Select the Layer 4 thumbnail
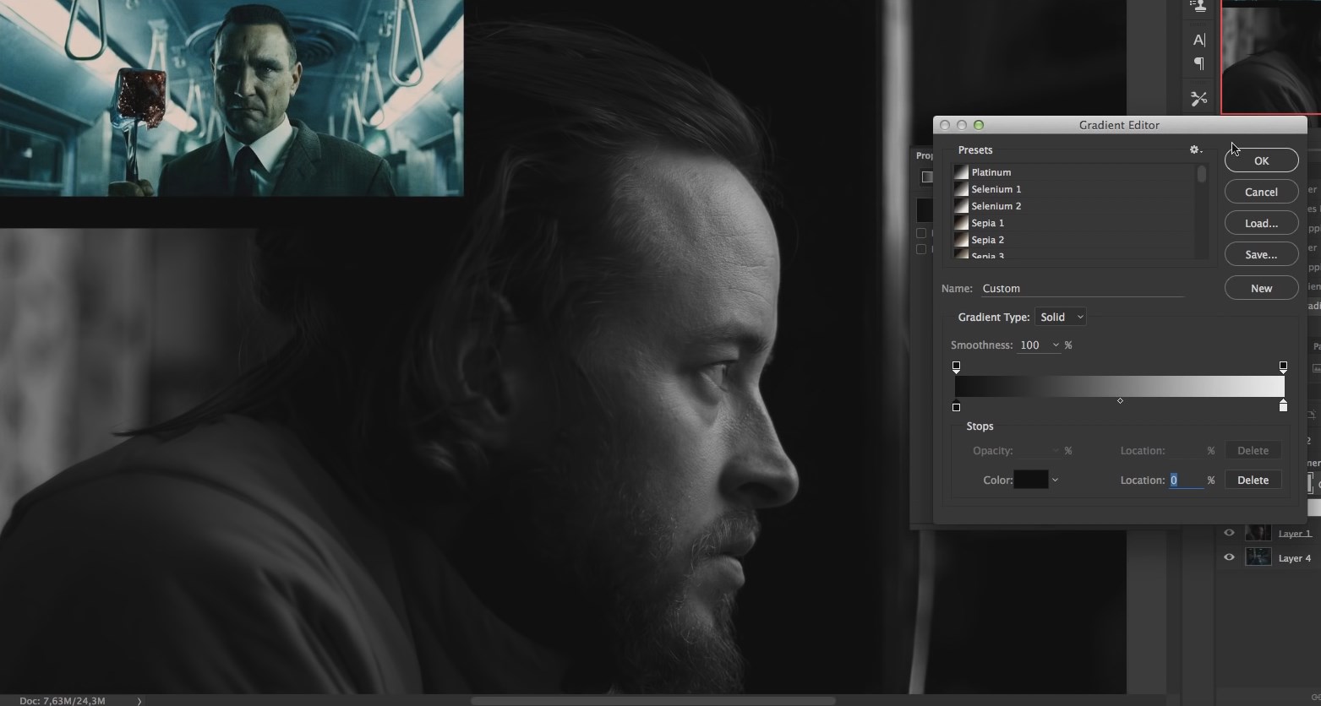The image size is (1321, 706). click(x=1258, y=557)
